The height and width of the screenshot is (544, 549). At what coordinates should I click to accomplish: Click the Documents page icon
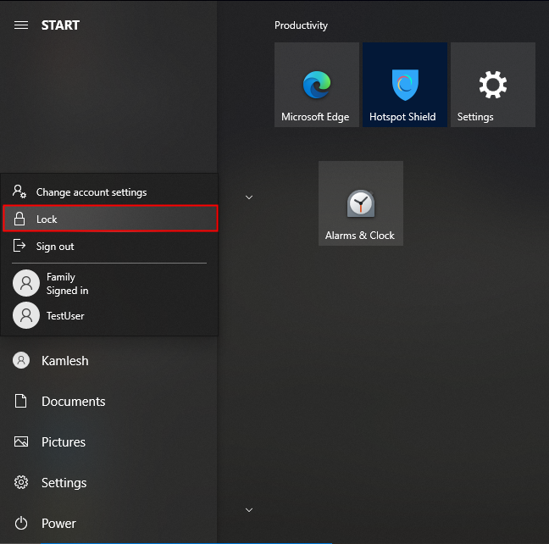coord(20,401)
